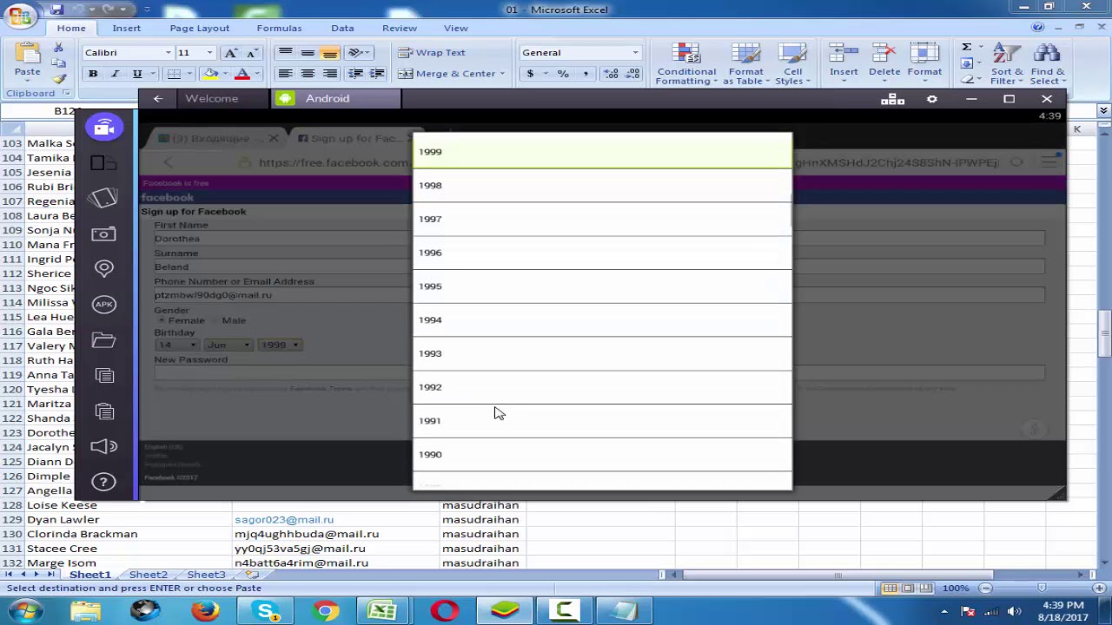The height and width of the screenshot is (625, 1112).
Task: Click the Copy icon in Clipboard group
Action: [57, 63]
